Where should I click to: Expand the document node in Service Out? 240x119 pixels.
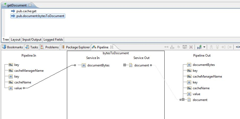125,65
